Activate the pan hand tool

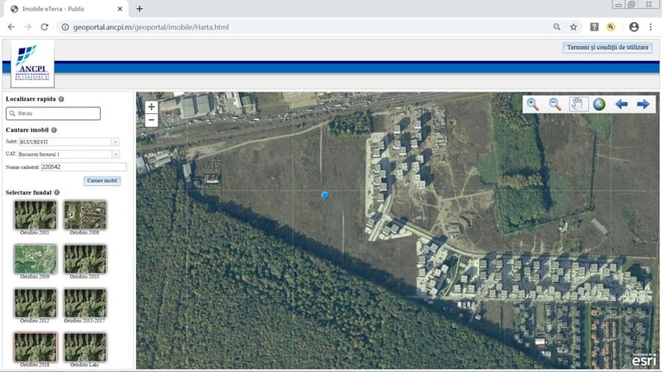tap(577, 104)
